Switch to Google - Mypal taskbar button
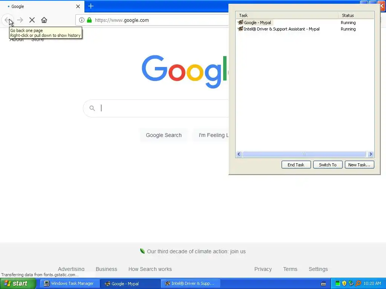This screenshot has height=289, width=386. pyautogui.click(x=130, y=283)
